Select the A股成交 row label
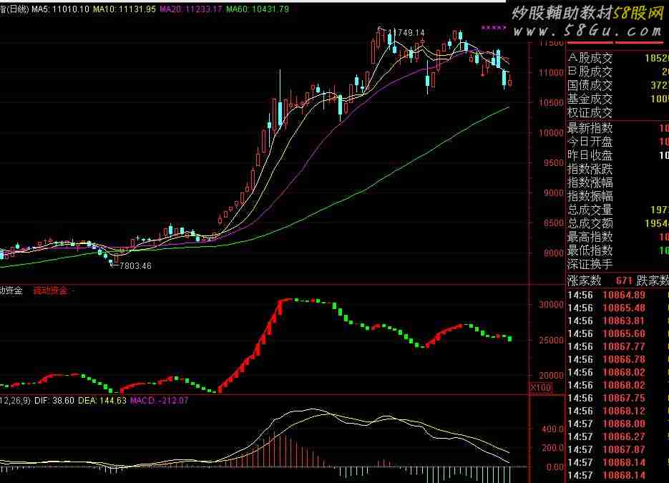The height and width of the screenshot is (483, 669). pos(590,58)
